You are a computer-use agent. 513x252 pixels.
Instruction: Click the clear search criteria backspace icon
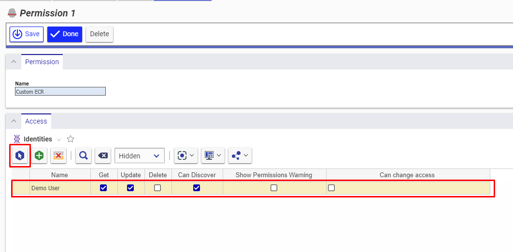[x=103, y=155]
